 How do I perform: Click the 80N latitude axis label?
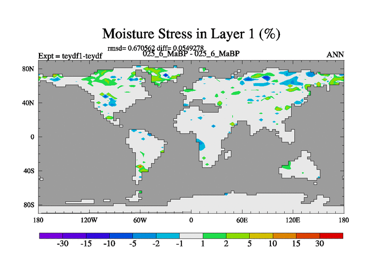29,69
